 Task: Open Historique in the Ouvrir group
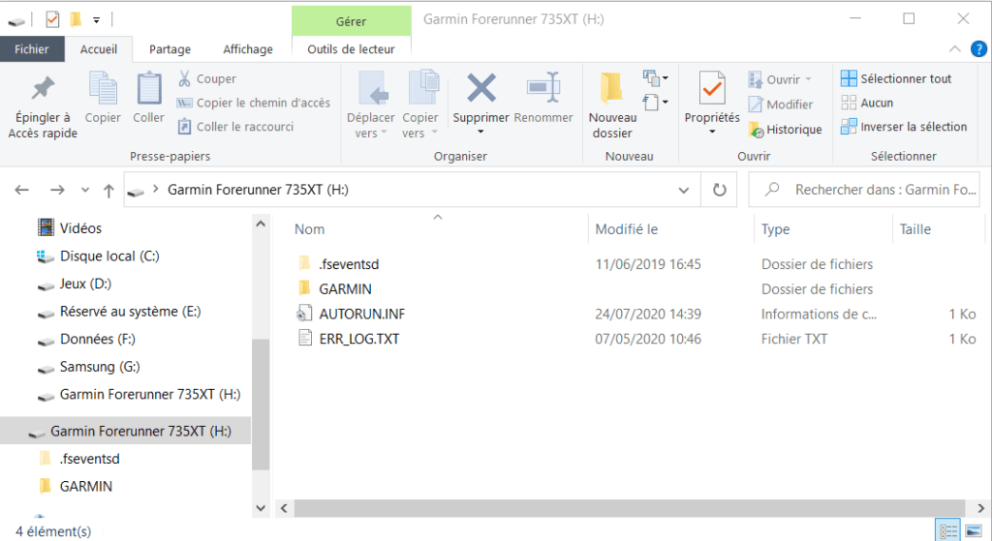click(x=785, y=130)
